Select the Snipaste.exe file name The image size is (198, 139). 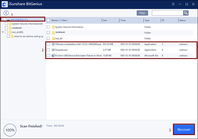pyautogui.click(x=61, y=50)
